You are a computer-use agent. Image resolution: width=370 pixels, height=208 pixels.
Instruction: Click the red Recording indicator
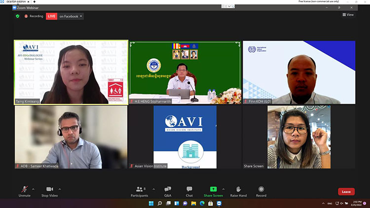[34, 16]
